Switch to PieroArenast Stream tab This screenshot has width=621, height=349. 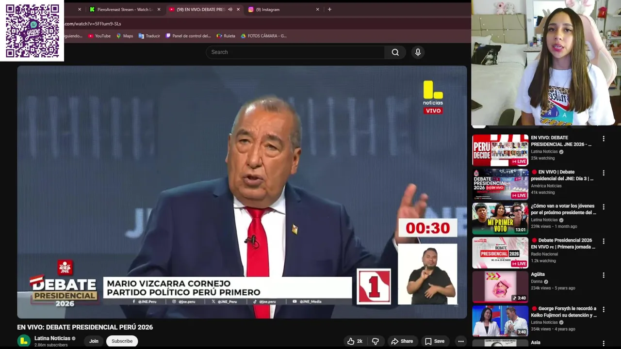click(x=125, y=9)
